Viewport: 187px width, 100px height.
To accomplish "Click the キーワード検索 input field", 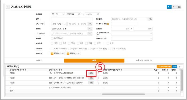I will (124, 24).
